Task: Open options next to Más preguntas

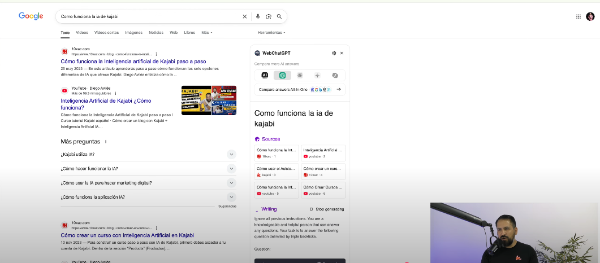Action: point(106,142)
